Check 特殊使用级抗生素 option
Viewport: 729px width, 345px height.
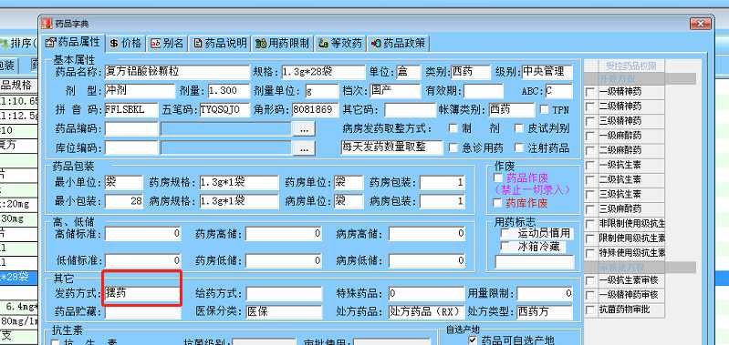(590, 253)
